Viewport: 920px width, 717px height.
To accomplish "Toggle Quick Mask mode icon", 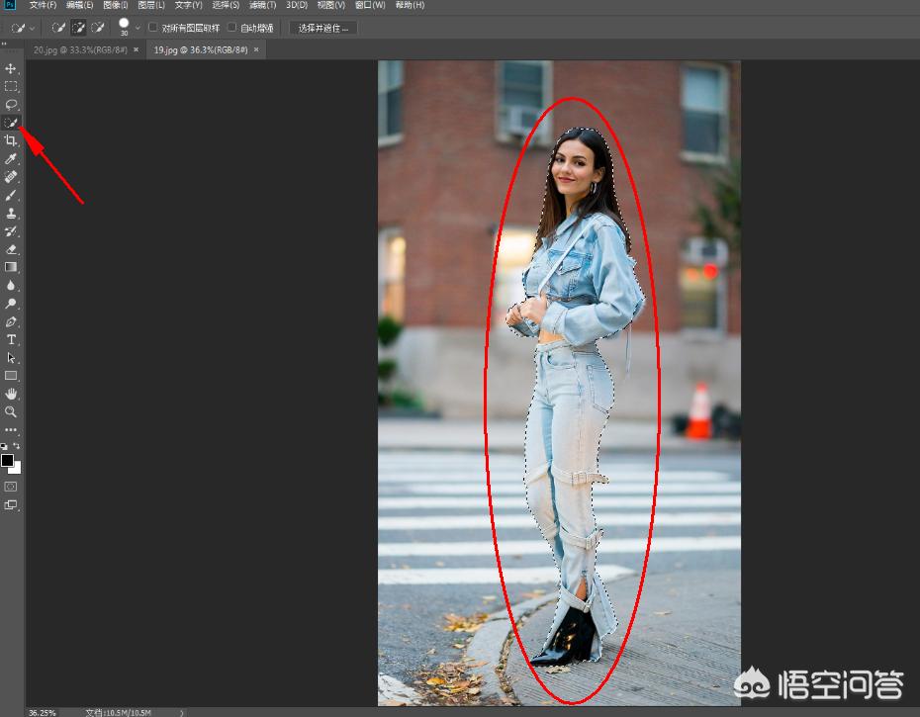I will pos(11,487).
